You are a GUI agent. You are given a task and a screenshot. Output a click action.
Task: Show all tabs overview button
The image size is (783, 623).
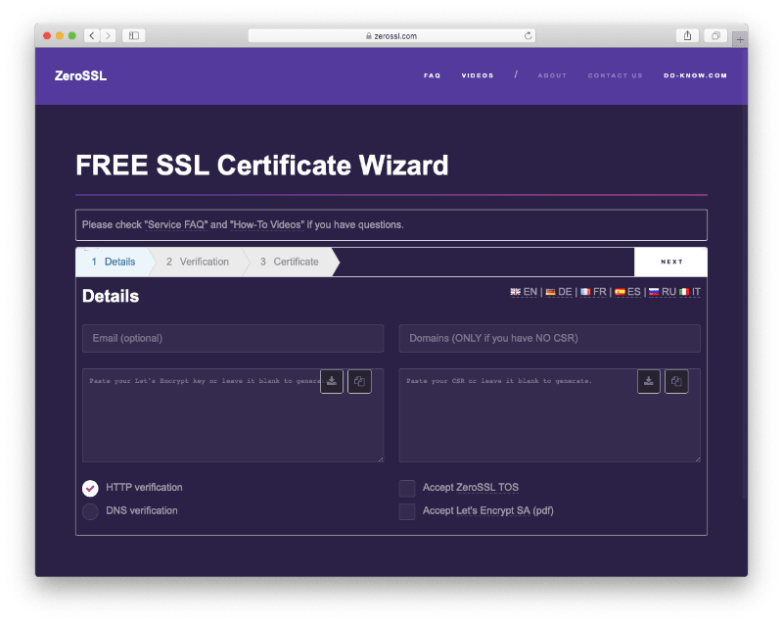point(715,35)
